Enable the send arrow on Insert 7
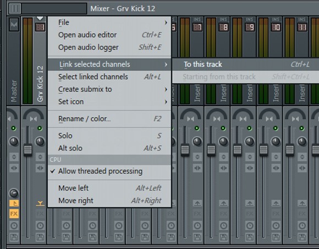Viewport: 319px width, 249px height. (x=197, y=203)
